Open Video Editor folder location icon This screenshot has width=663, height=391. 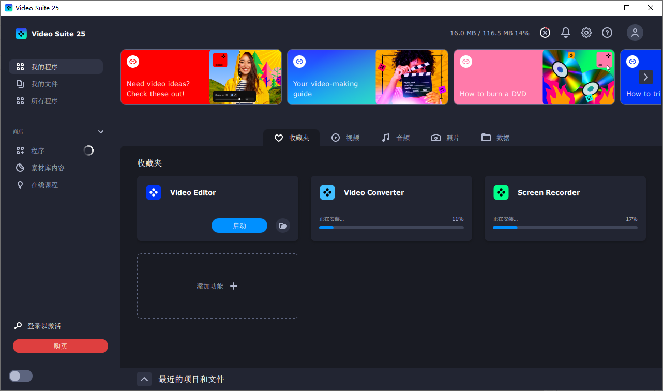pyautogui.click(x=282, y=225)
